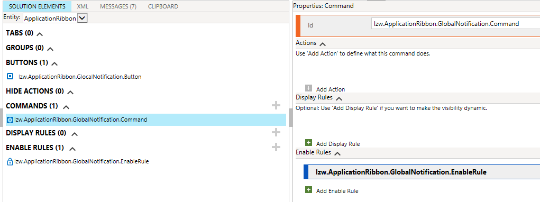The width and height of the screenshot is (540, 202).
Task: Add a new command with the plus icon
Action: point(276,106)
